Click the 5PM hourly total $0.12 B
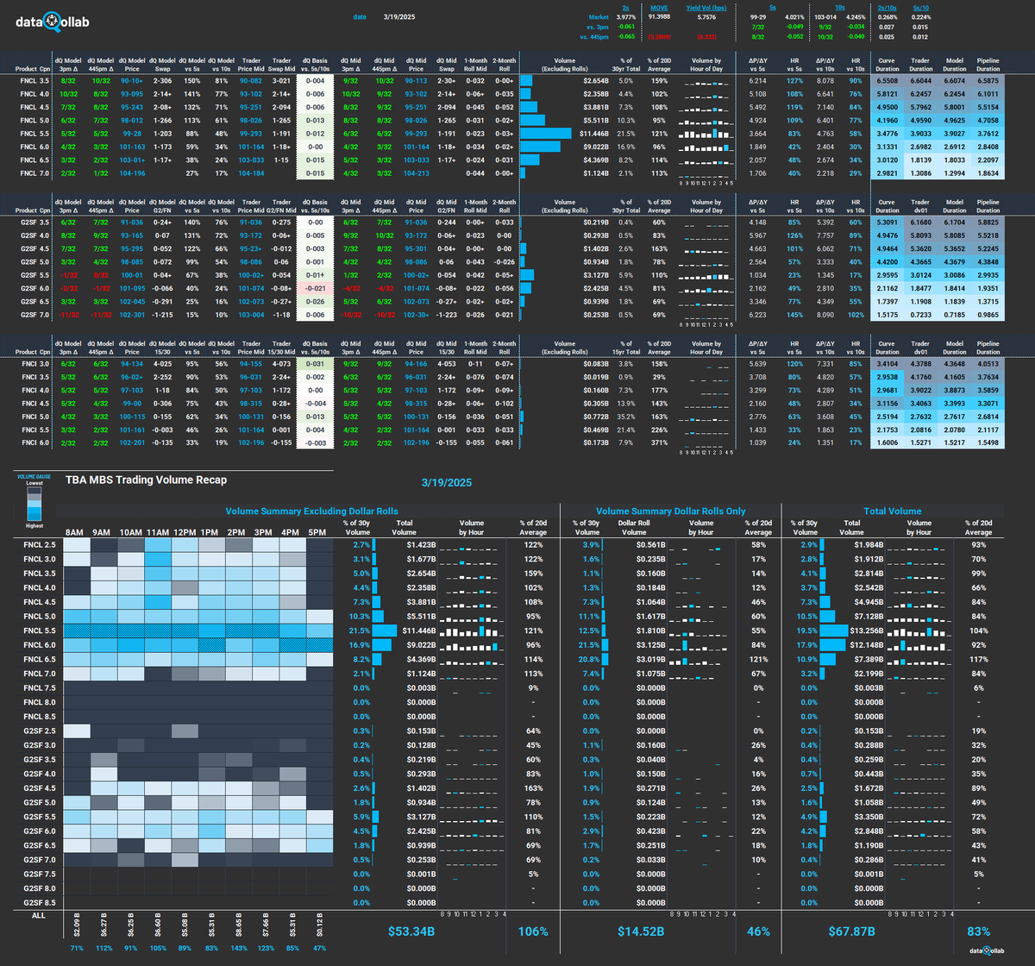 317,926
